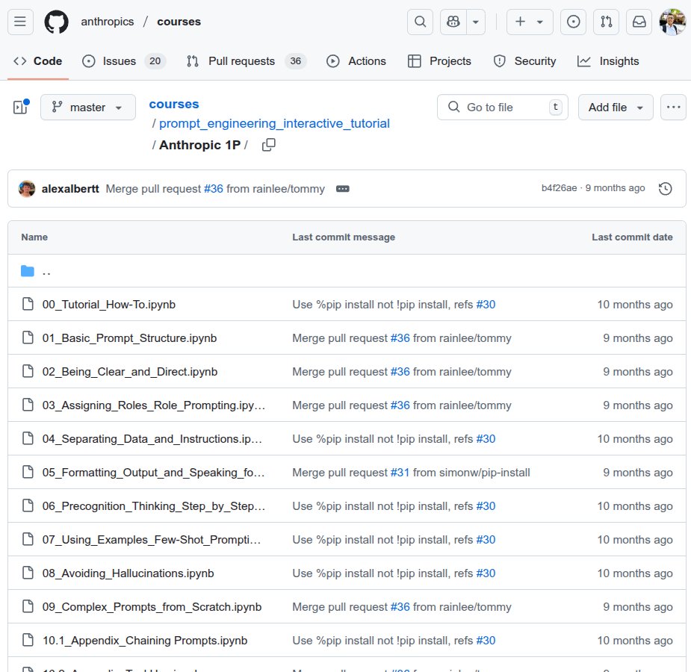Click file icon of 05_Formatting_Output row
Screen dimensions: 691x672
coord(28,472)
